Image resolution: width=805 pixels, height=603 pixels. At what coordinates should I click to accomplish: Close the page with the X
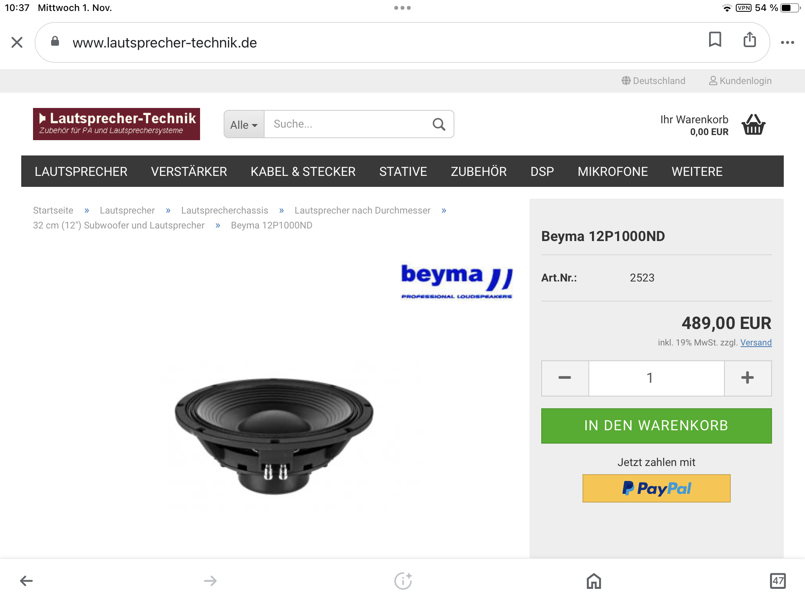pyautogui.click(x=17, y=42)
